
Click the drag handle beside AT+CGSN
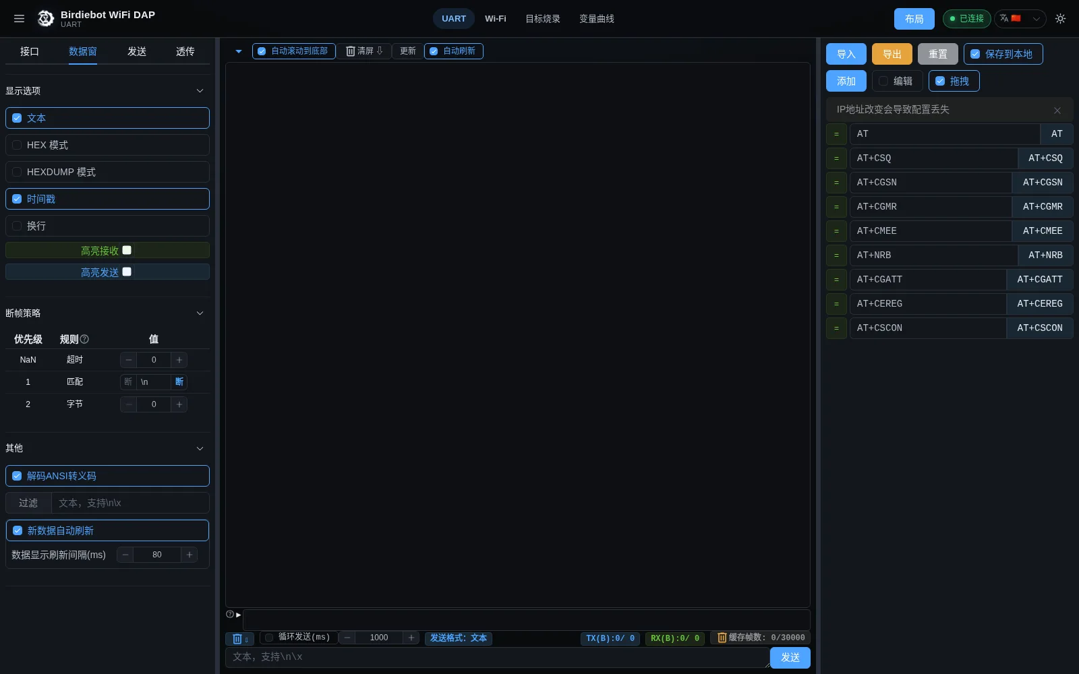tap(836, 183)
